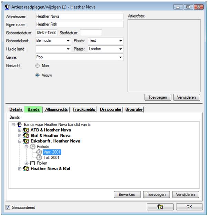
Task: Minimize the Artiest raadplegen window
Action: coord(178,7)
